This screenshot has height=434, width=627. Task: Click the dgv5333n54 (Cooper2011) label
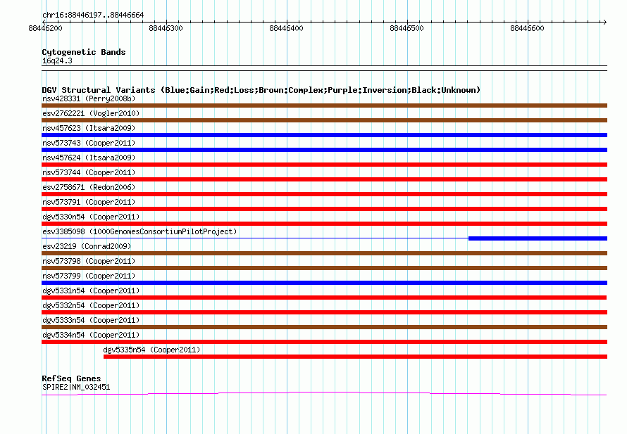click(x=91, y=320)
